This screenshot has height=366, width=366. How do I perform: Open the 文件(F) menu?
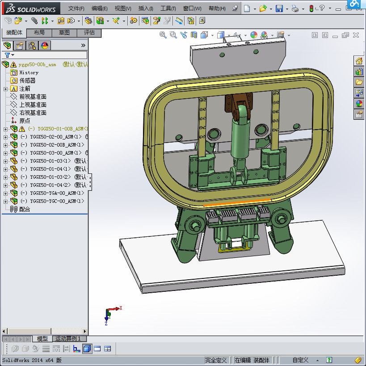click(x=76, y=8)
